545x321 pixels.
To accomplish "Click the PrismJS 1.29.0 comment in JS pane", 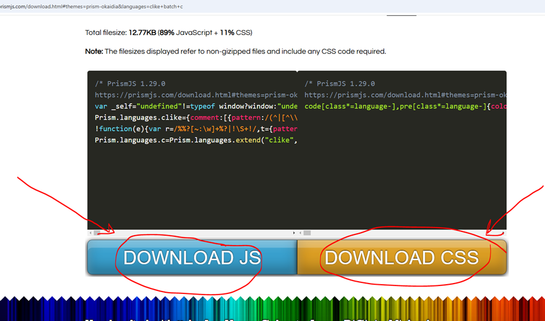I will (x=130, y=83).
